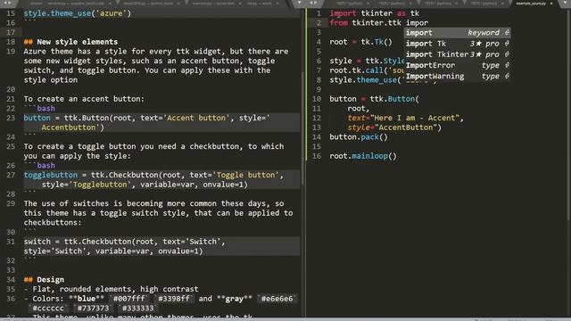Open details icon on ImportError row

tap(507, 65)
